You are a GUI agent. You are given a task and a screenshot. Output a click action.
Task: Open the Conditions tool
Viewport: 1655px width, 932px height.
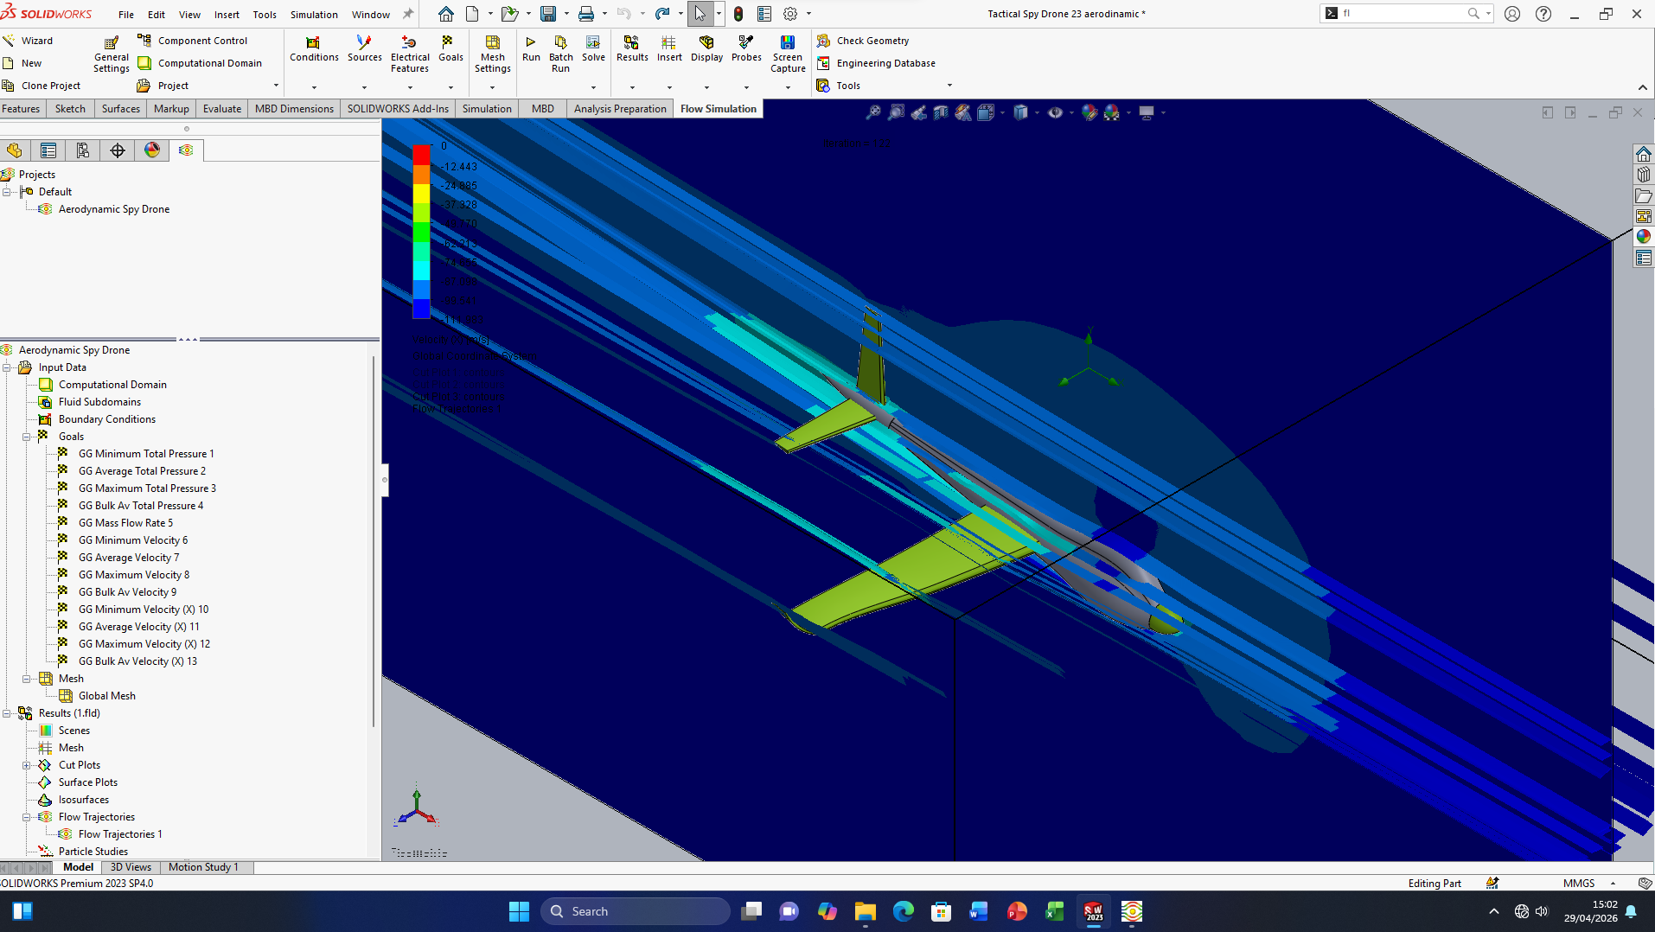pyautogui.click(x=314, y=48)
